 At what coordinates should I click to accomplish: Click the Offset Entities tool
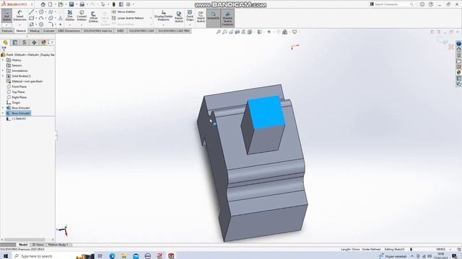pyautogui.click(x=93, y=17)
